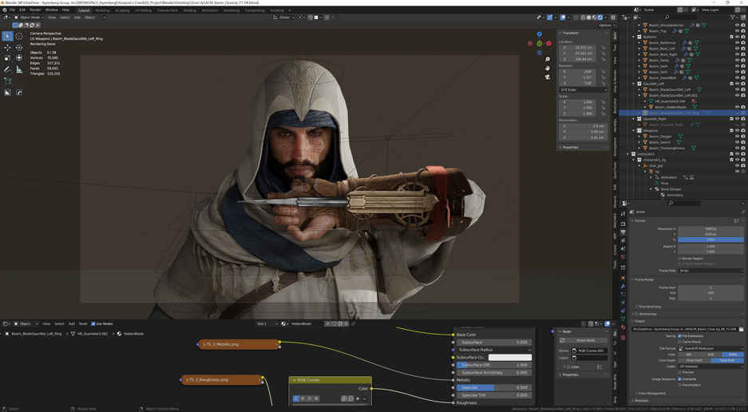Activate the Move tool
This screenshot has width=748, height=412.
[x=7, y=47]
